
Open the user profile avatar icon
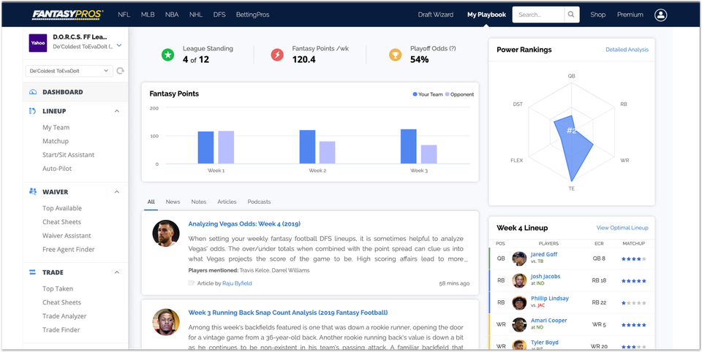(660, 15)
